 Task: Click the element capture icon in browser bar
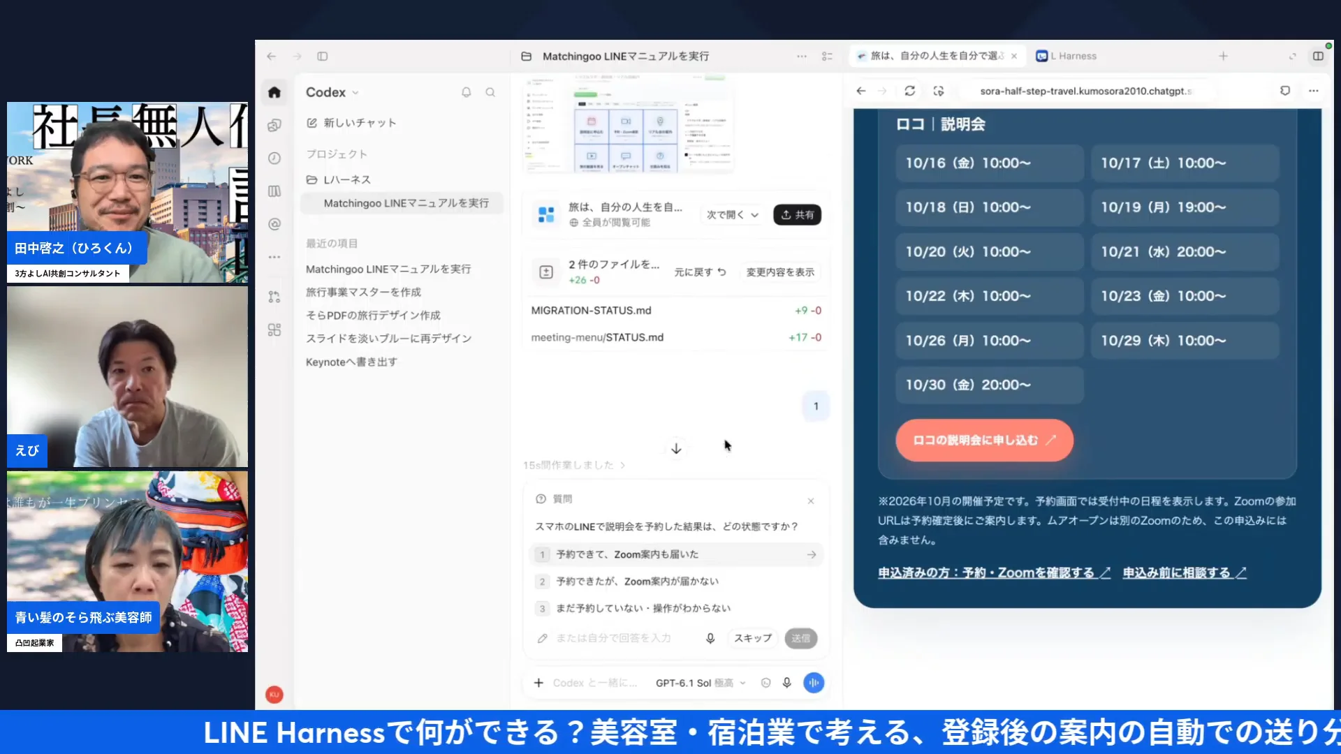click(938, 91)
